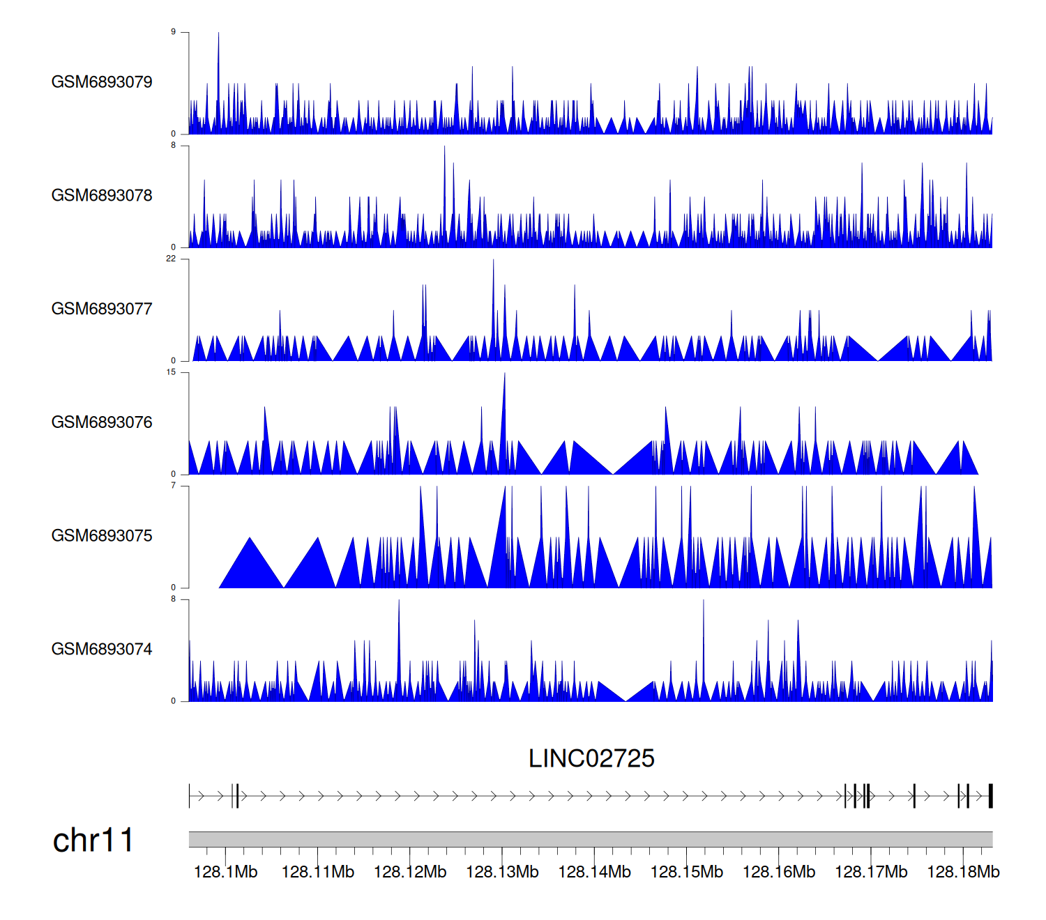Click the y-axis maximum value 22
Screen dimensions: 1046x920
tap(171, 259)
